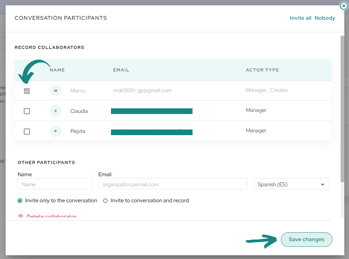The height and width of the screenshot is (259, 349).
Task: Click Claudia's avatar initial icon
Action: click(x=56, y=111)
